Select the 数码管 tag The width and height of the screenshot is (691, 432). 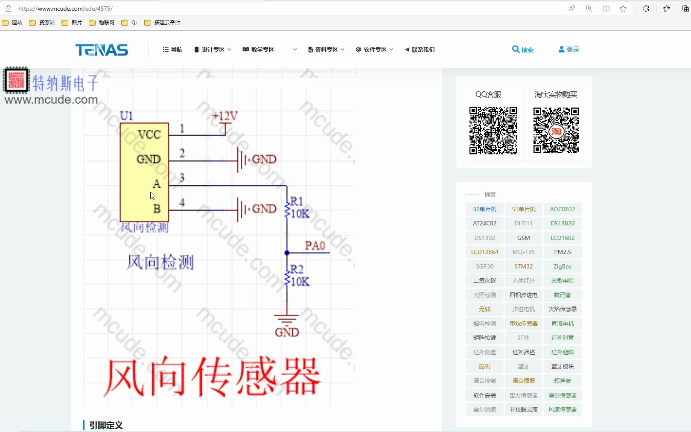563,295
